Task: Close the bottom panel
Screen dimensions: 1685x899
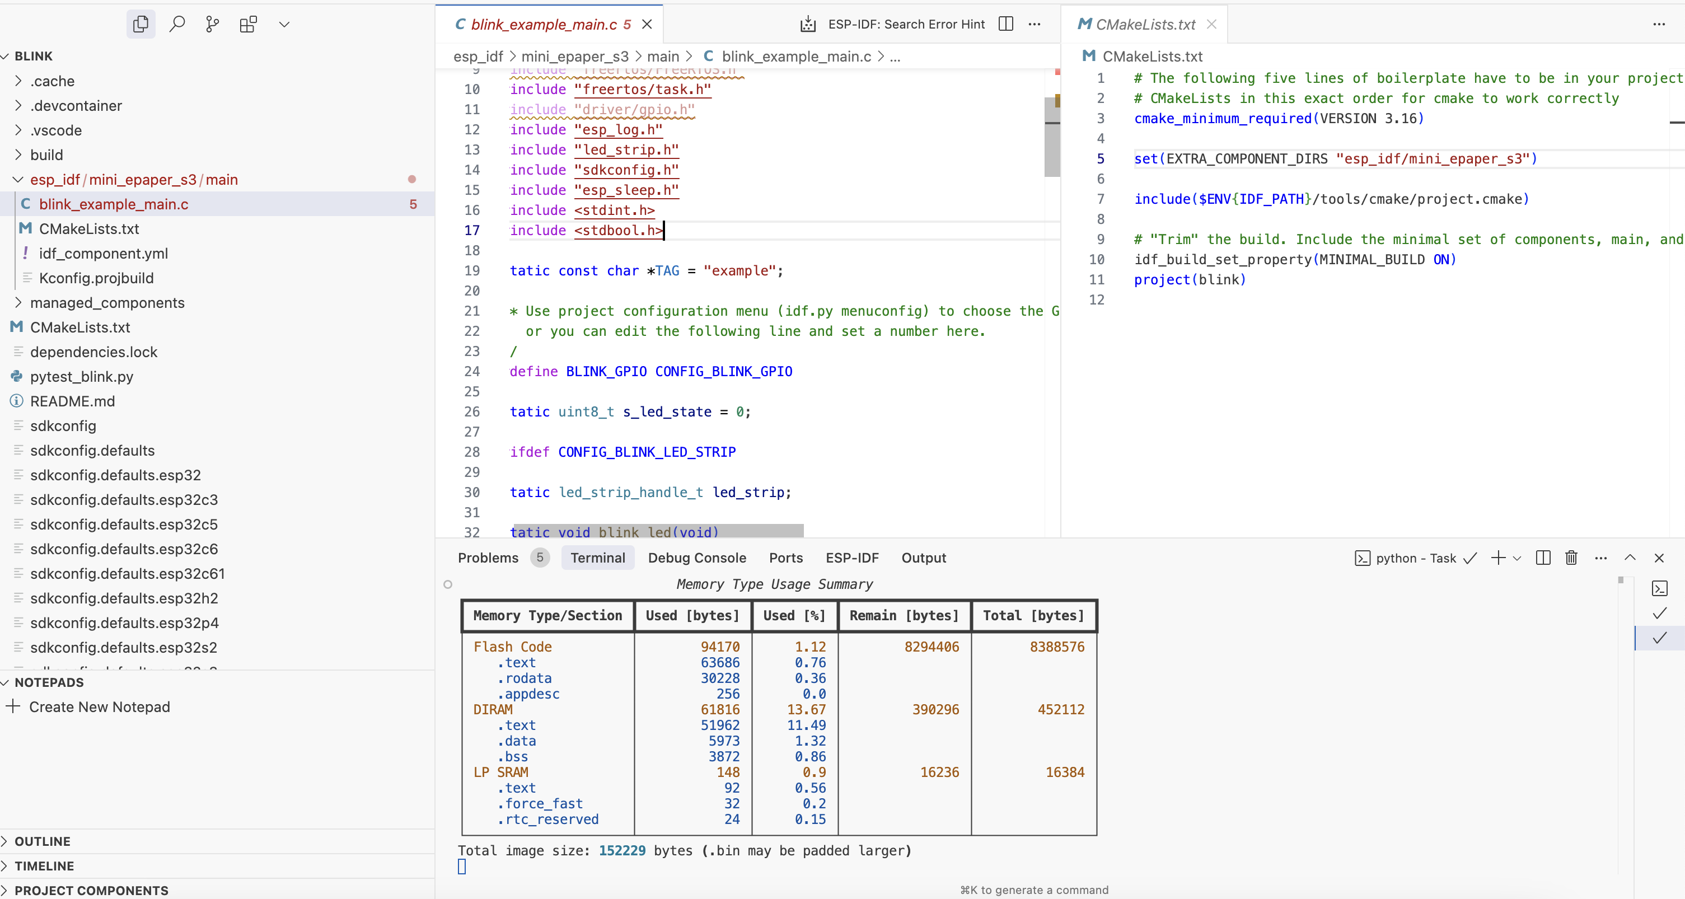Action: coord(1659,558)
